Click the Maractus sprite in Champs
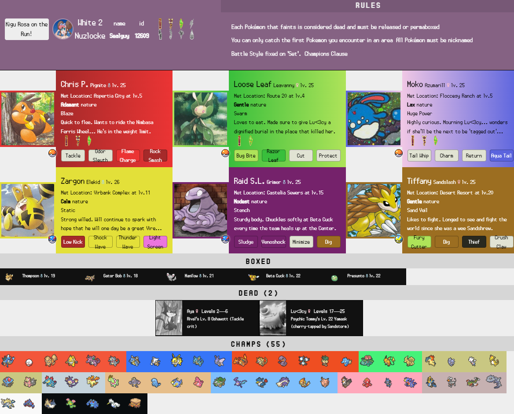This screenshot has height=414, width=514. coord(71,403)
